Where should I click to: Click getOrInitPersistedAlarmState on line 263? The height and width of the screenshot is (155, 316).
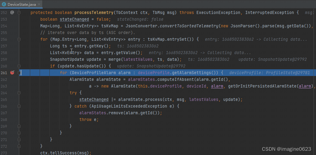coord(262,86)
